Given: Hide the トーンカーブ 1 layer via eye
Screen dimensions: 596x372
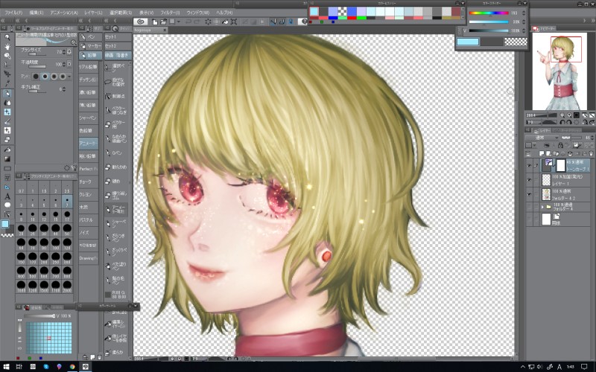Looking at the screenshot, I should [529, 165].
